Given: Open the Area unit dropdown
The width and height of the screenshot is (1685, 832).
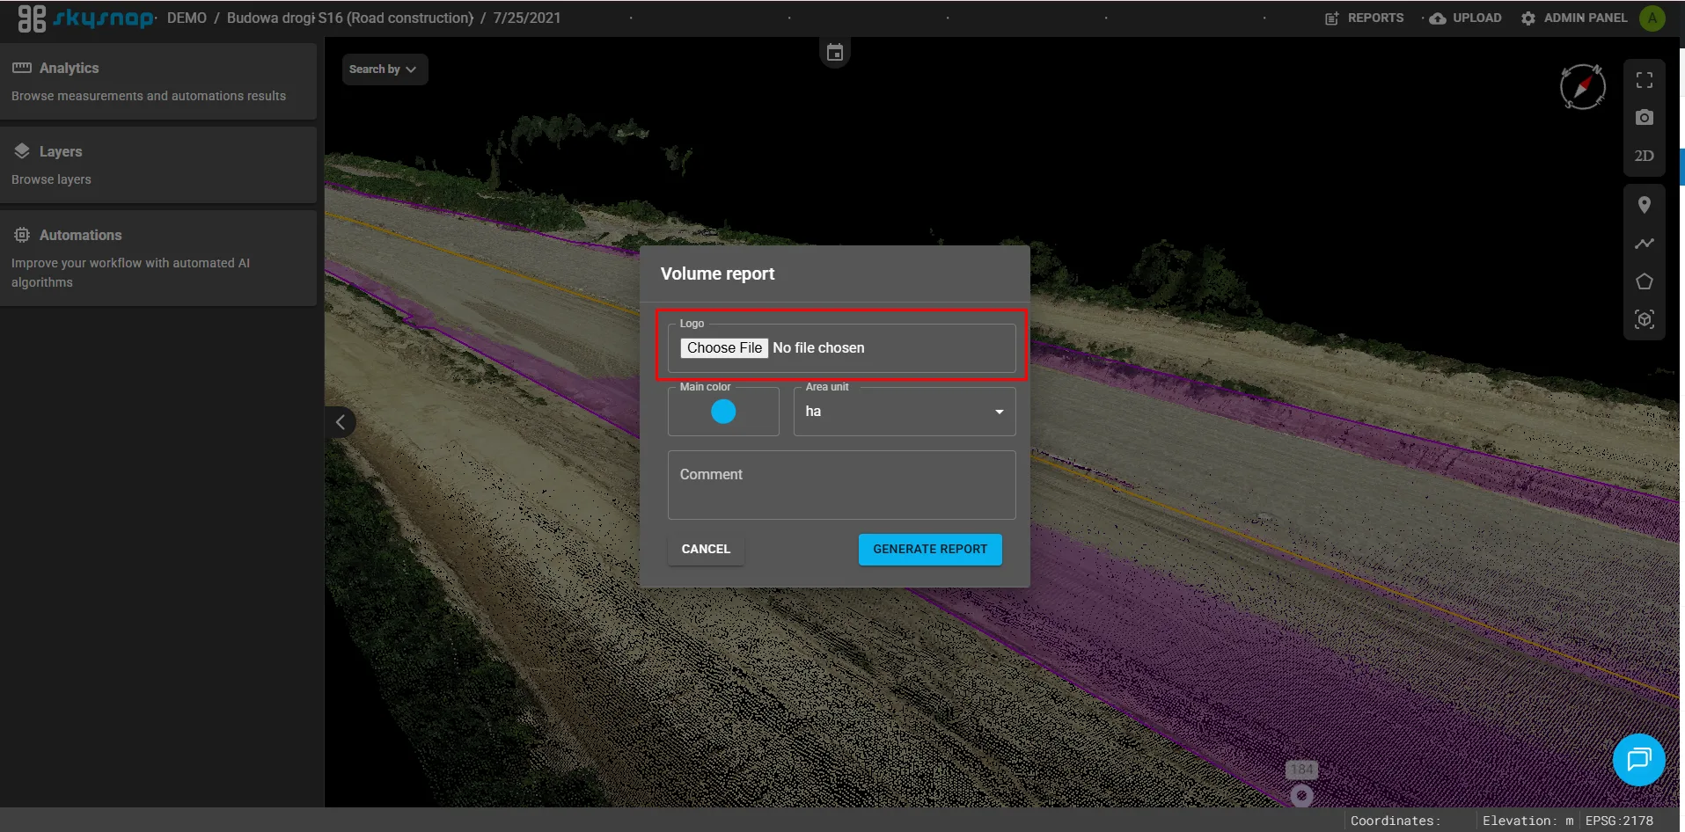Looking at the screenshot, I should 904,412.
